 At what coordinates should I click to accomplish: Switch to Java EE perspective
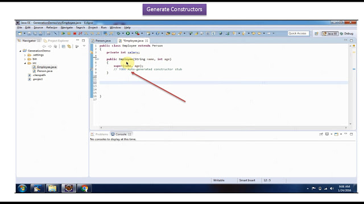330,33
